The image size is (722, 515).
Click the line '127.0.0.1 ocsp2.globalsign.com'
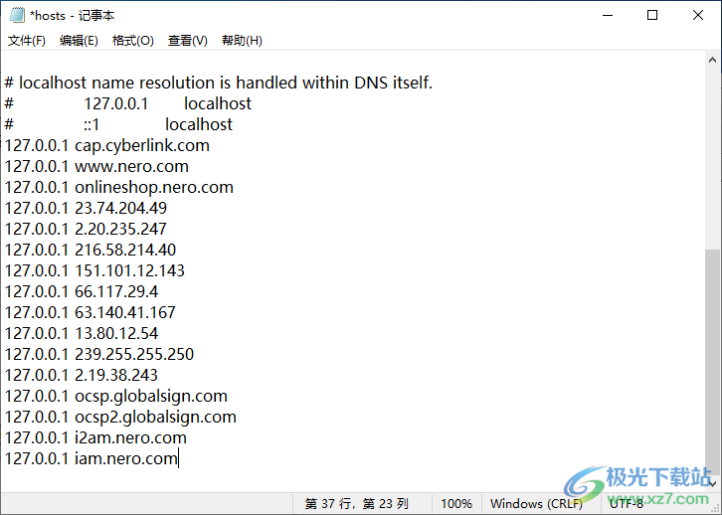pos(120,417)
